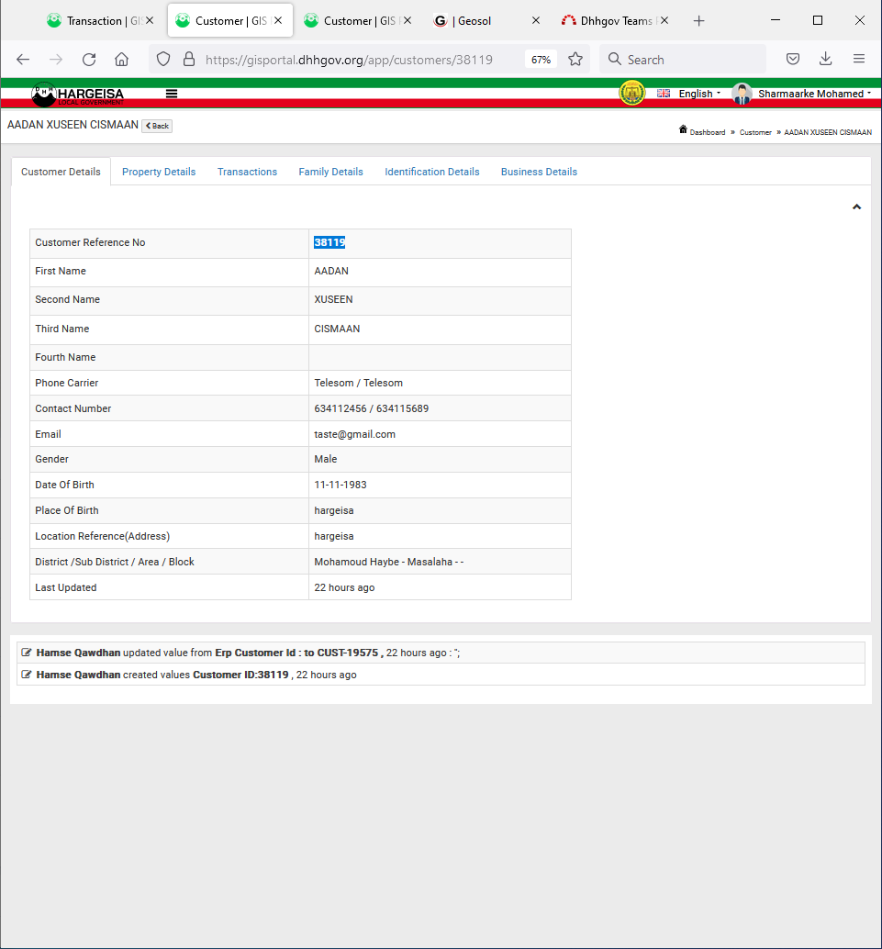Click the Hargeisa Local Government logo
This screenshot has width=882, height=949.
(77, 95)
